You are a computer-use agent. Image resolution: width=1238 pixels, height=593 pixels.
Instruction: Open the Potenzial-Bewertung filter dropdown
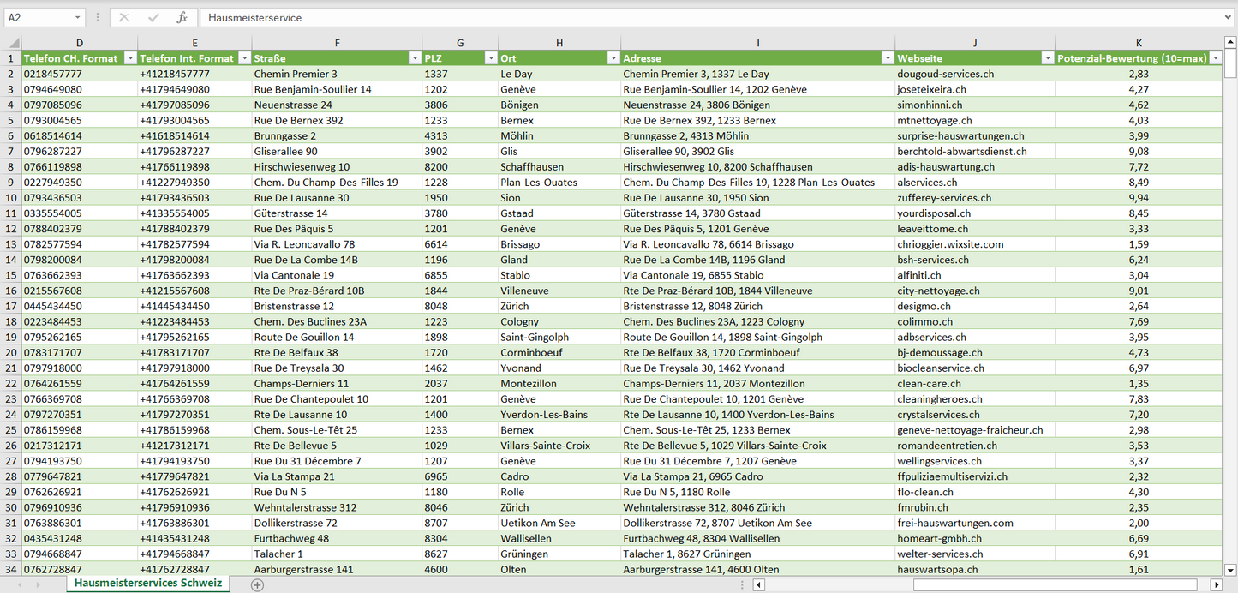(1215, 58)
